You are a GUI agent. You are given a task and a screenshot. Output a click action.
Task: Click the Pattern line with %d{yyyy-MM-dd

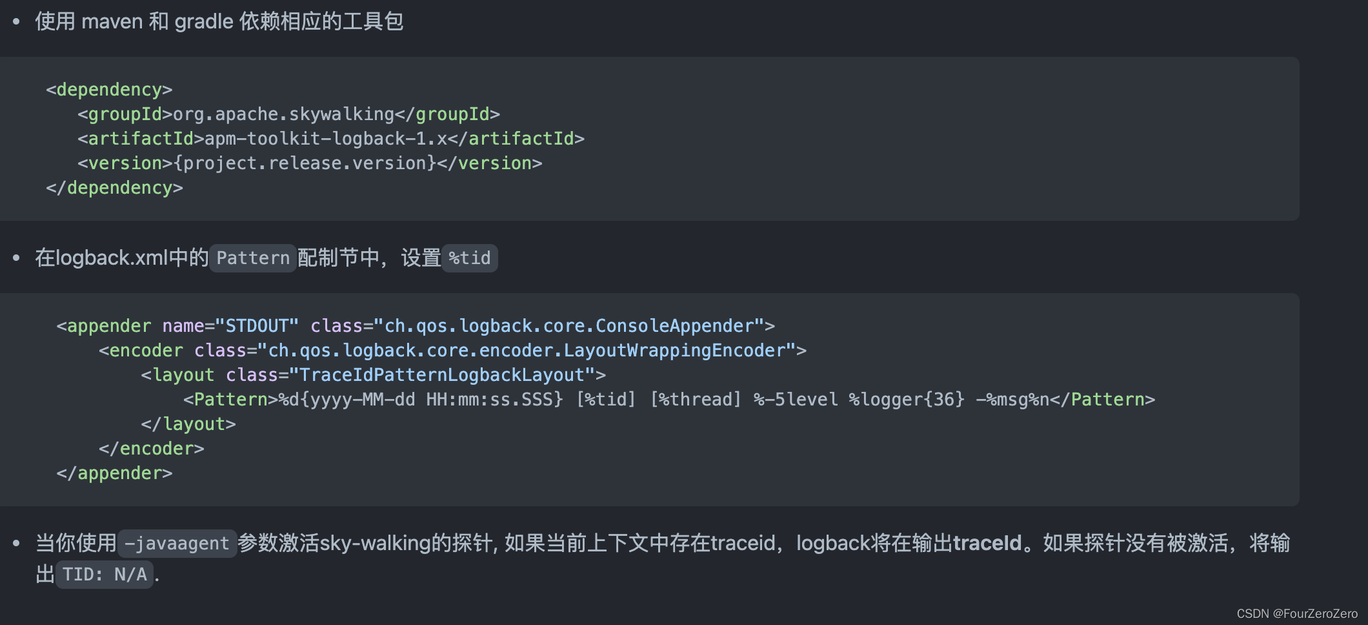(669, 400)
